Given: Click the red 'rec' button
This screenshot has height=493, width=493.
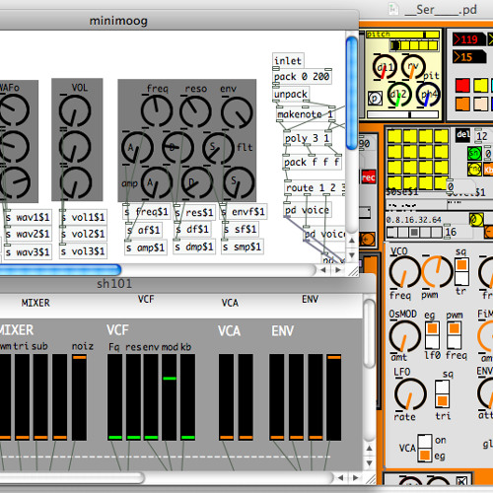Looking at the screenshot, I should pos(368,177).
